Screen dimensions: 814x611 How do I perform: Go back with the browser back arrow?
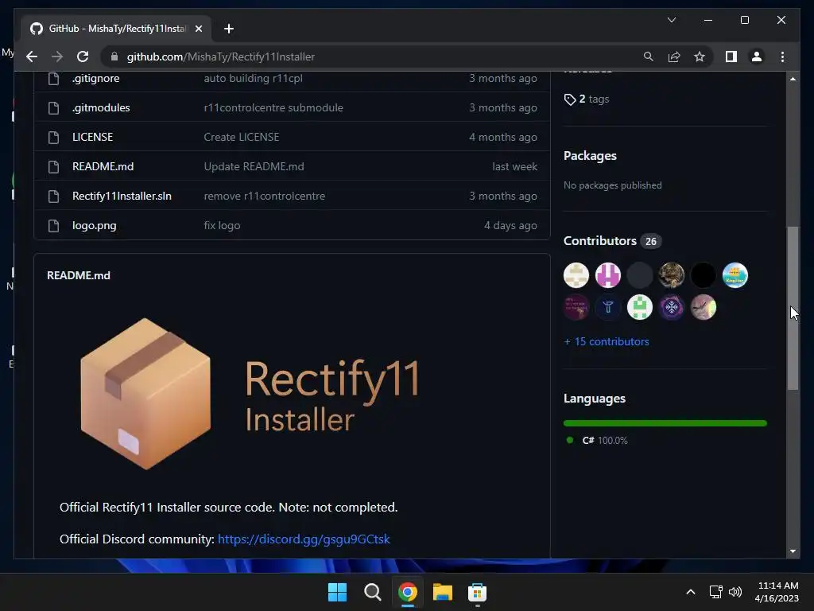coord(32,56)
